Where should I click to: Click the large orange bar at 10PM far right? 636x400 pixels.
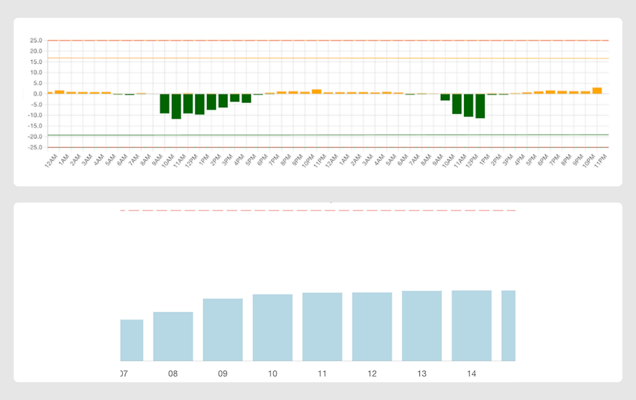[597, 89]
